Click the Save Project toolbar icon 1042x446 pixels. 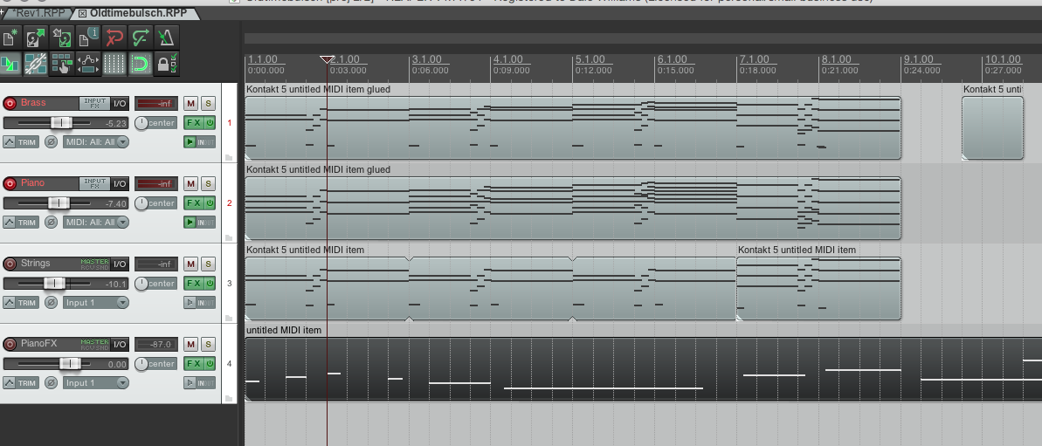(62, 38)
